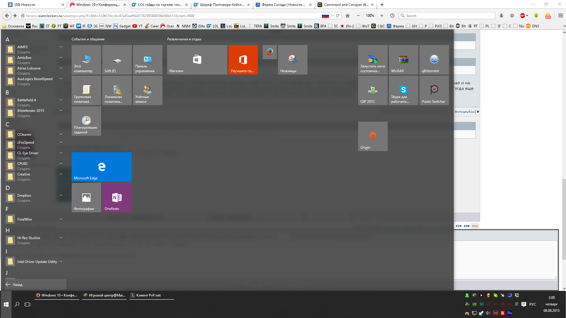Expand the Creative folder chevron
This screenshot has width=566, height=318.
pos(61,174)
